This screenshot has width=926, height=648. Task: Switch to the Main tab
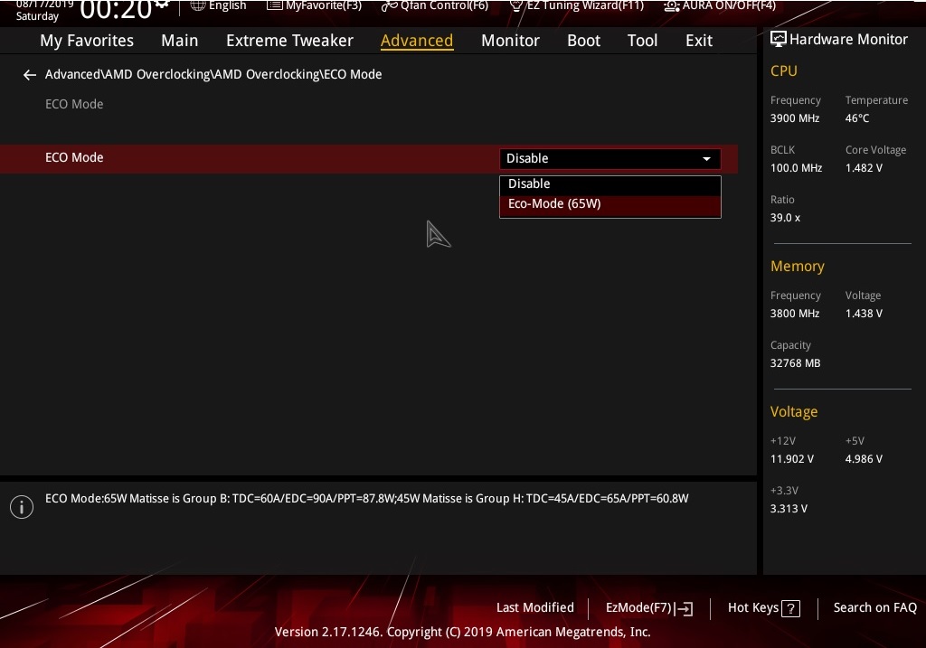coord(180,41)
